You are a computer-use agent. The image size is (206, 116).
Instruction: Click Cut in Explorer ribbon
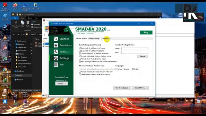(x=33, y=21)
